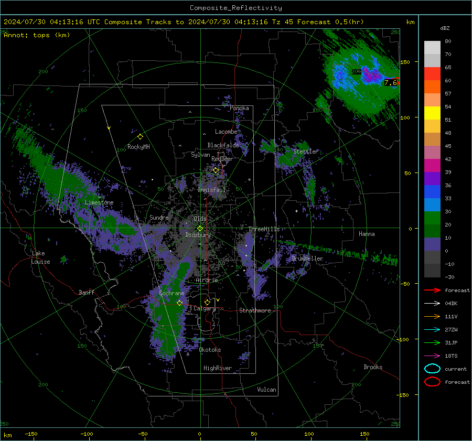Click the RedDeer city label
This screenshot has width=472, height=441.
[x=222, y=159]
